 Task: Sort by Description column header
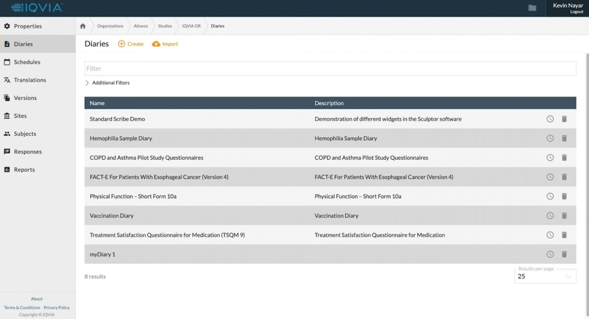coord(329,103)
